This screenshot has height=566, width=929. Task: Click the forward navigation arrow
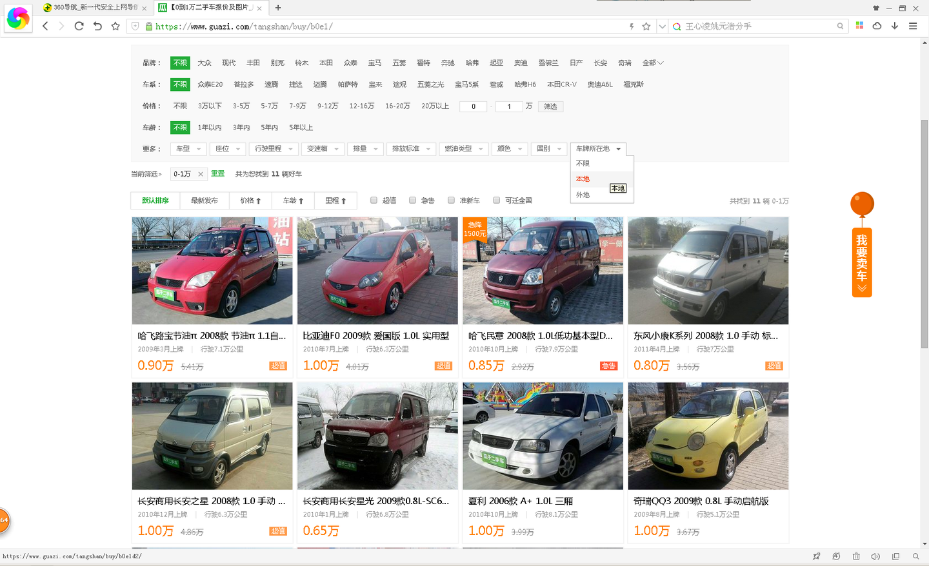[x=61, y=26]
